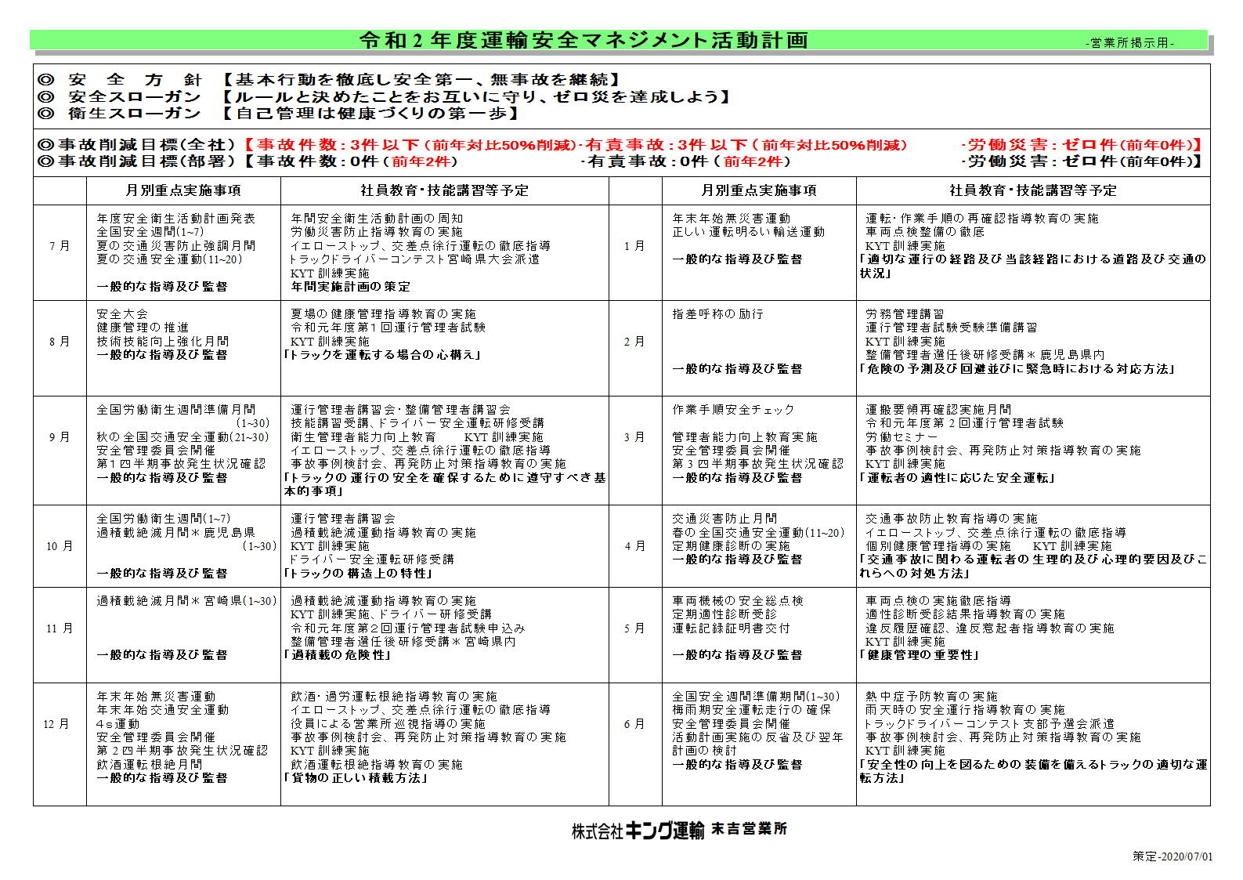Screen dimensions: 1243x880
Task: Click 「貨物の正しい積載方法」 in the December row
Action: pos(356,778)
